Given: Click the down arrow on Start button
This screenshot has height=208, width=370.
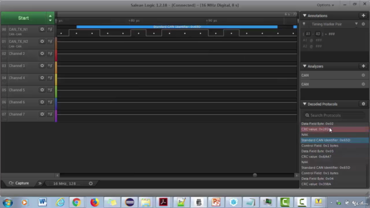Looking at the screenshot, I should 50,21.
